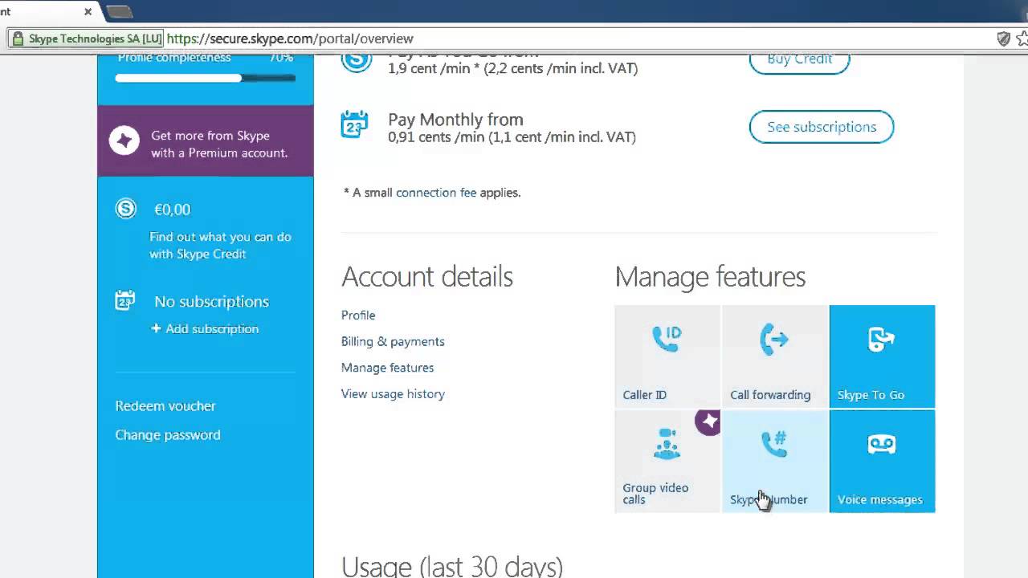Click the See subscriptions button
This screenshot has width=1028, height=578.
point(822,127)
